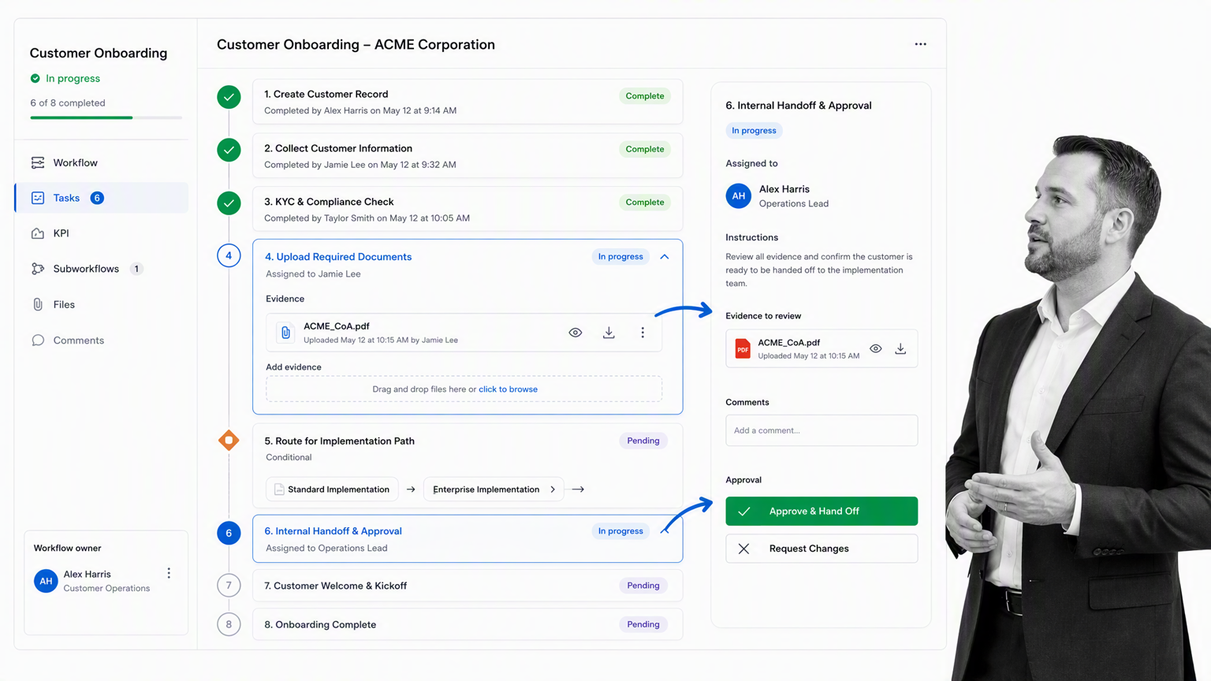The width and height of the screenshot is (1211, 681).
Task: Click the Tasks checklist icon
Action: point(38,198)
